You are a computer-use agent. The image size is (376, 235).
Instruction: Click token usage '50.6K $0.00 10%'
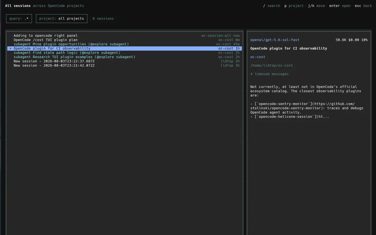(352, 40)
